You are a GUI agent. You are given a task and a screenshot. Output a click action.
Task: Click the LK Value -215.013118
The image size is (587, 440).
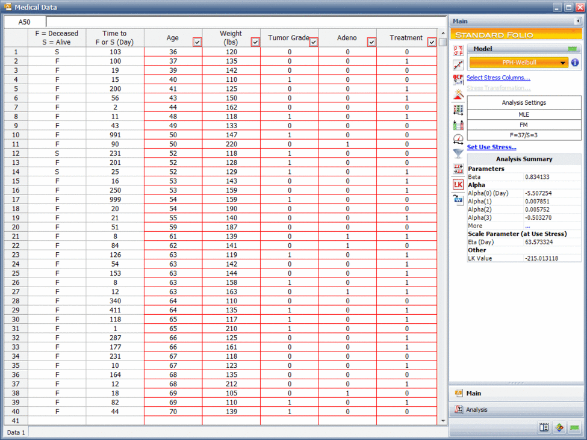pos(541,259)
